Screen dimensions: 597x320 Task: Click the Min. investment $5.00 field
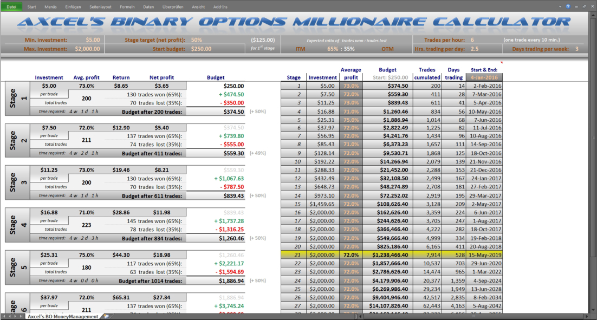coord(93,40)
